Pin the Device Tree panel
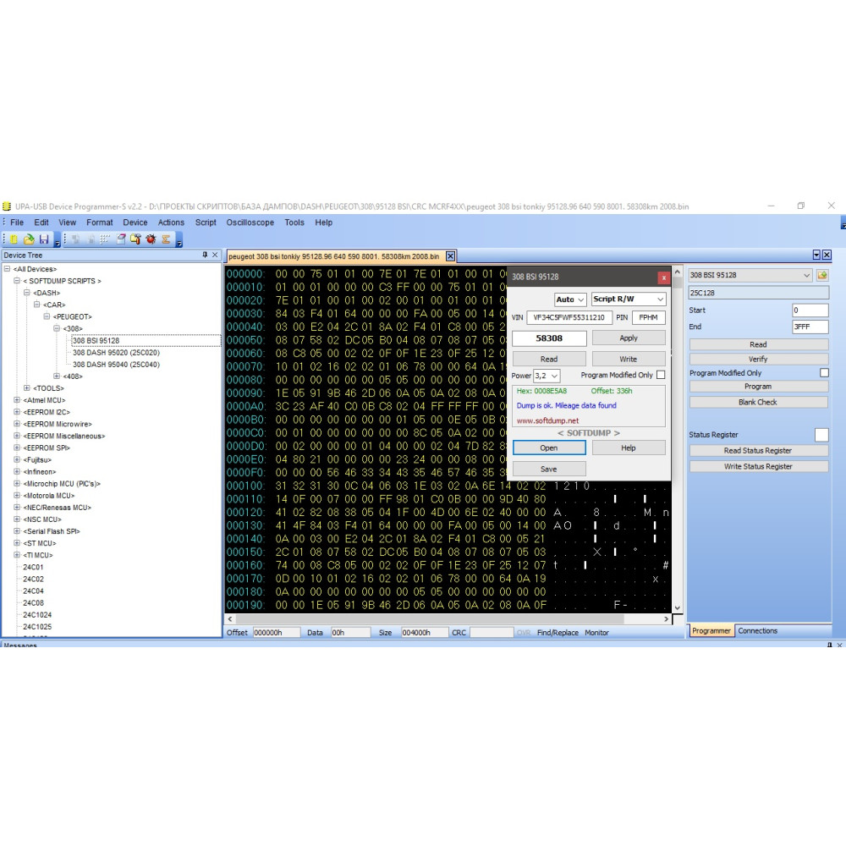 click(205, 255)
